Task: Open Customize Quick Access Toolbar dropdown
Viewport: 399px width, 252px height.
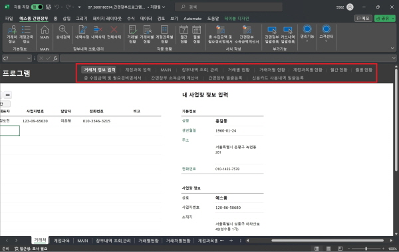Action: [x=79, y=7]
